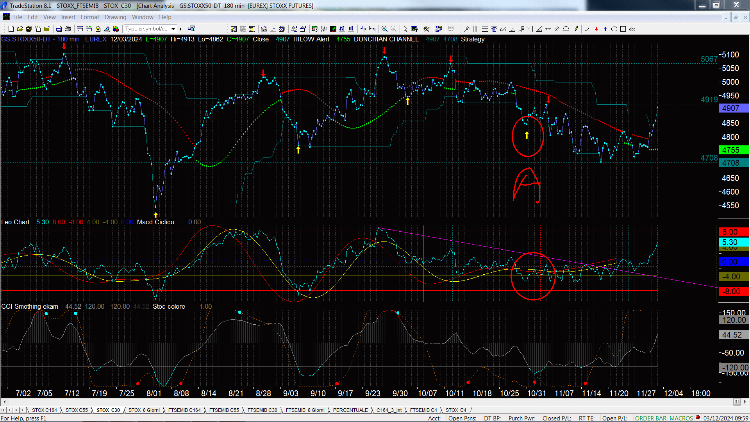This screenshot has width=750, height=422.
Task: Open the Window menu
Action: [143, 17]
